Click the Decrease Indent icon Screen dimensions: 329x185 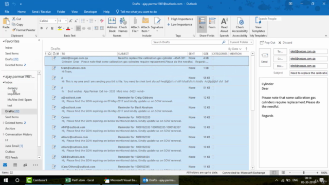[96, 28]
